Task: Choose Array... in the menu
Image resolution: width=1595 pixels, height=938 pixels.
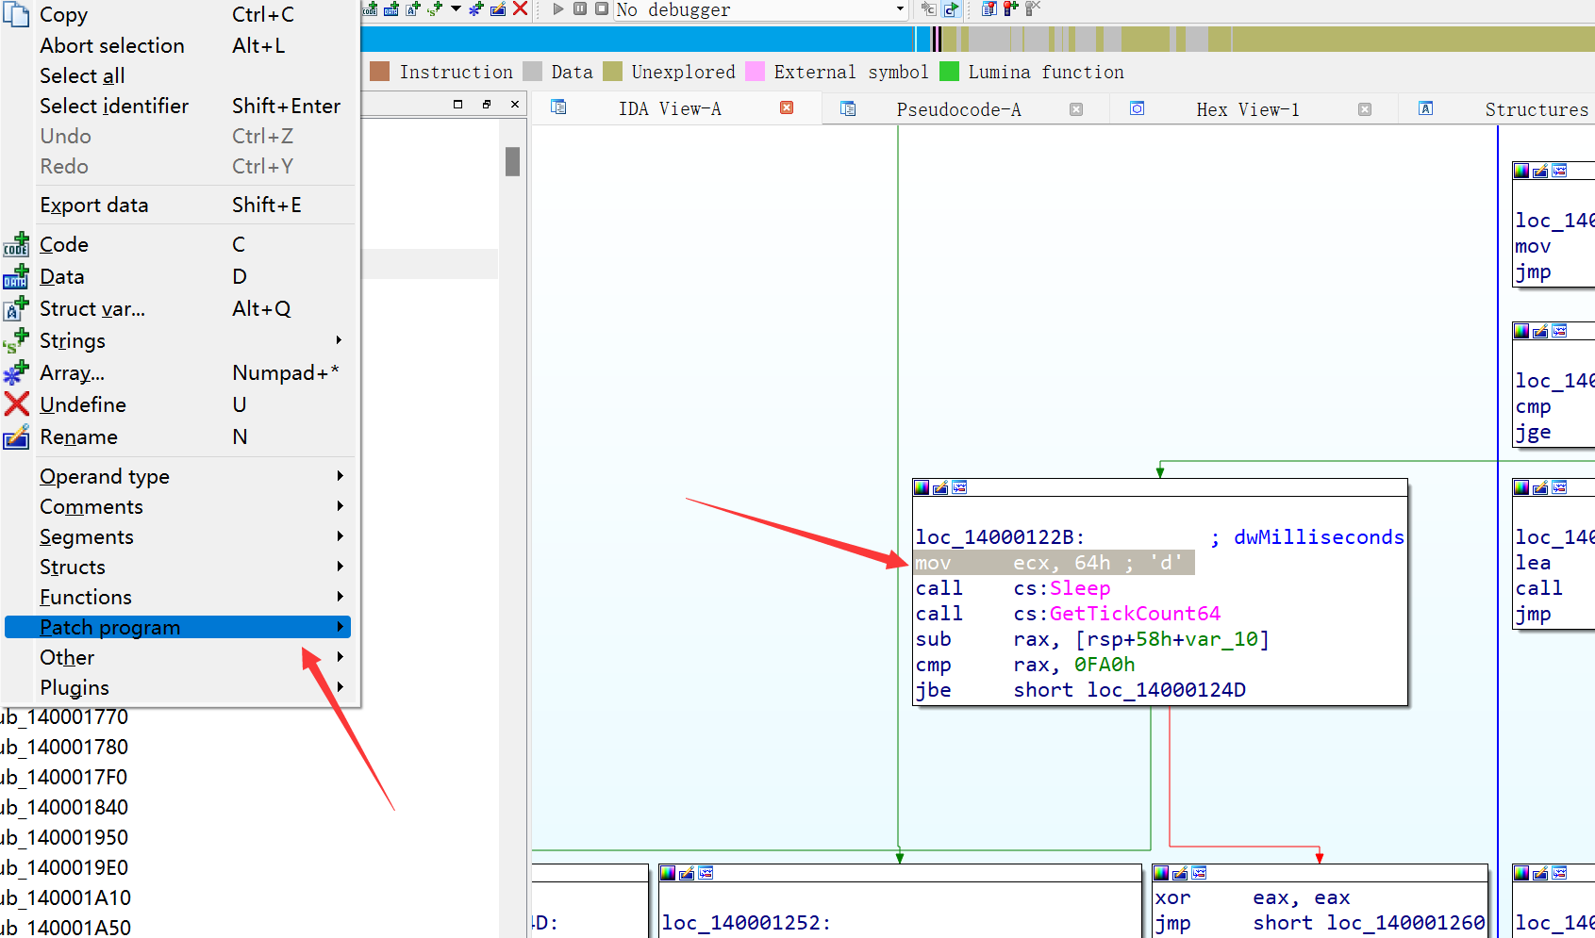Action: [179, 372]
